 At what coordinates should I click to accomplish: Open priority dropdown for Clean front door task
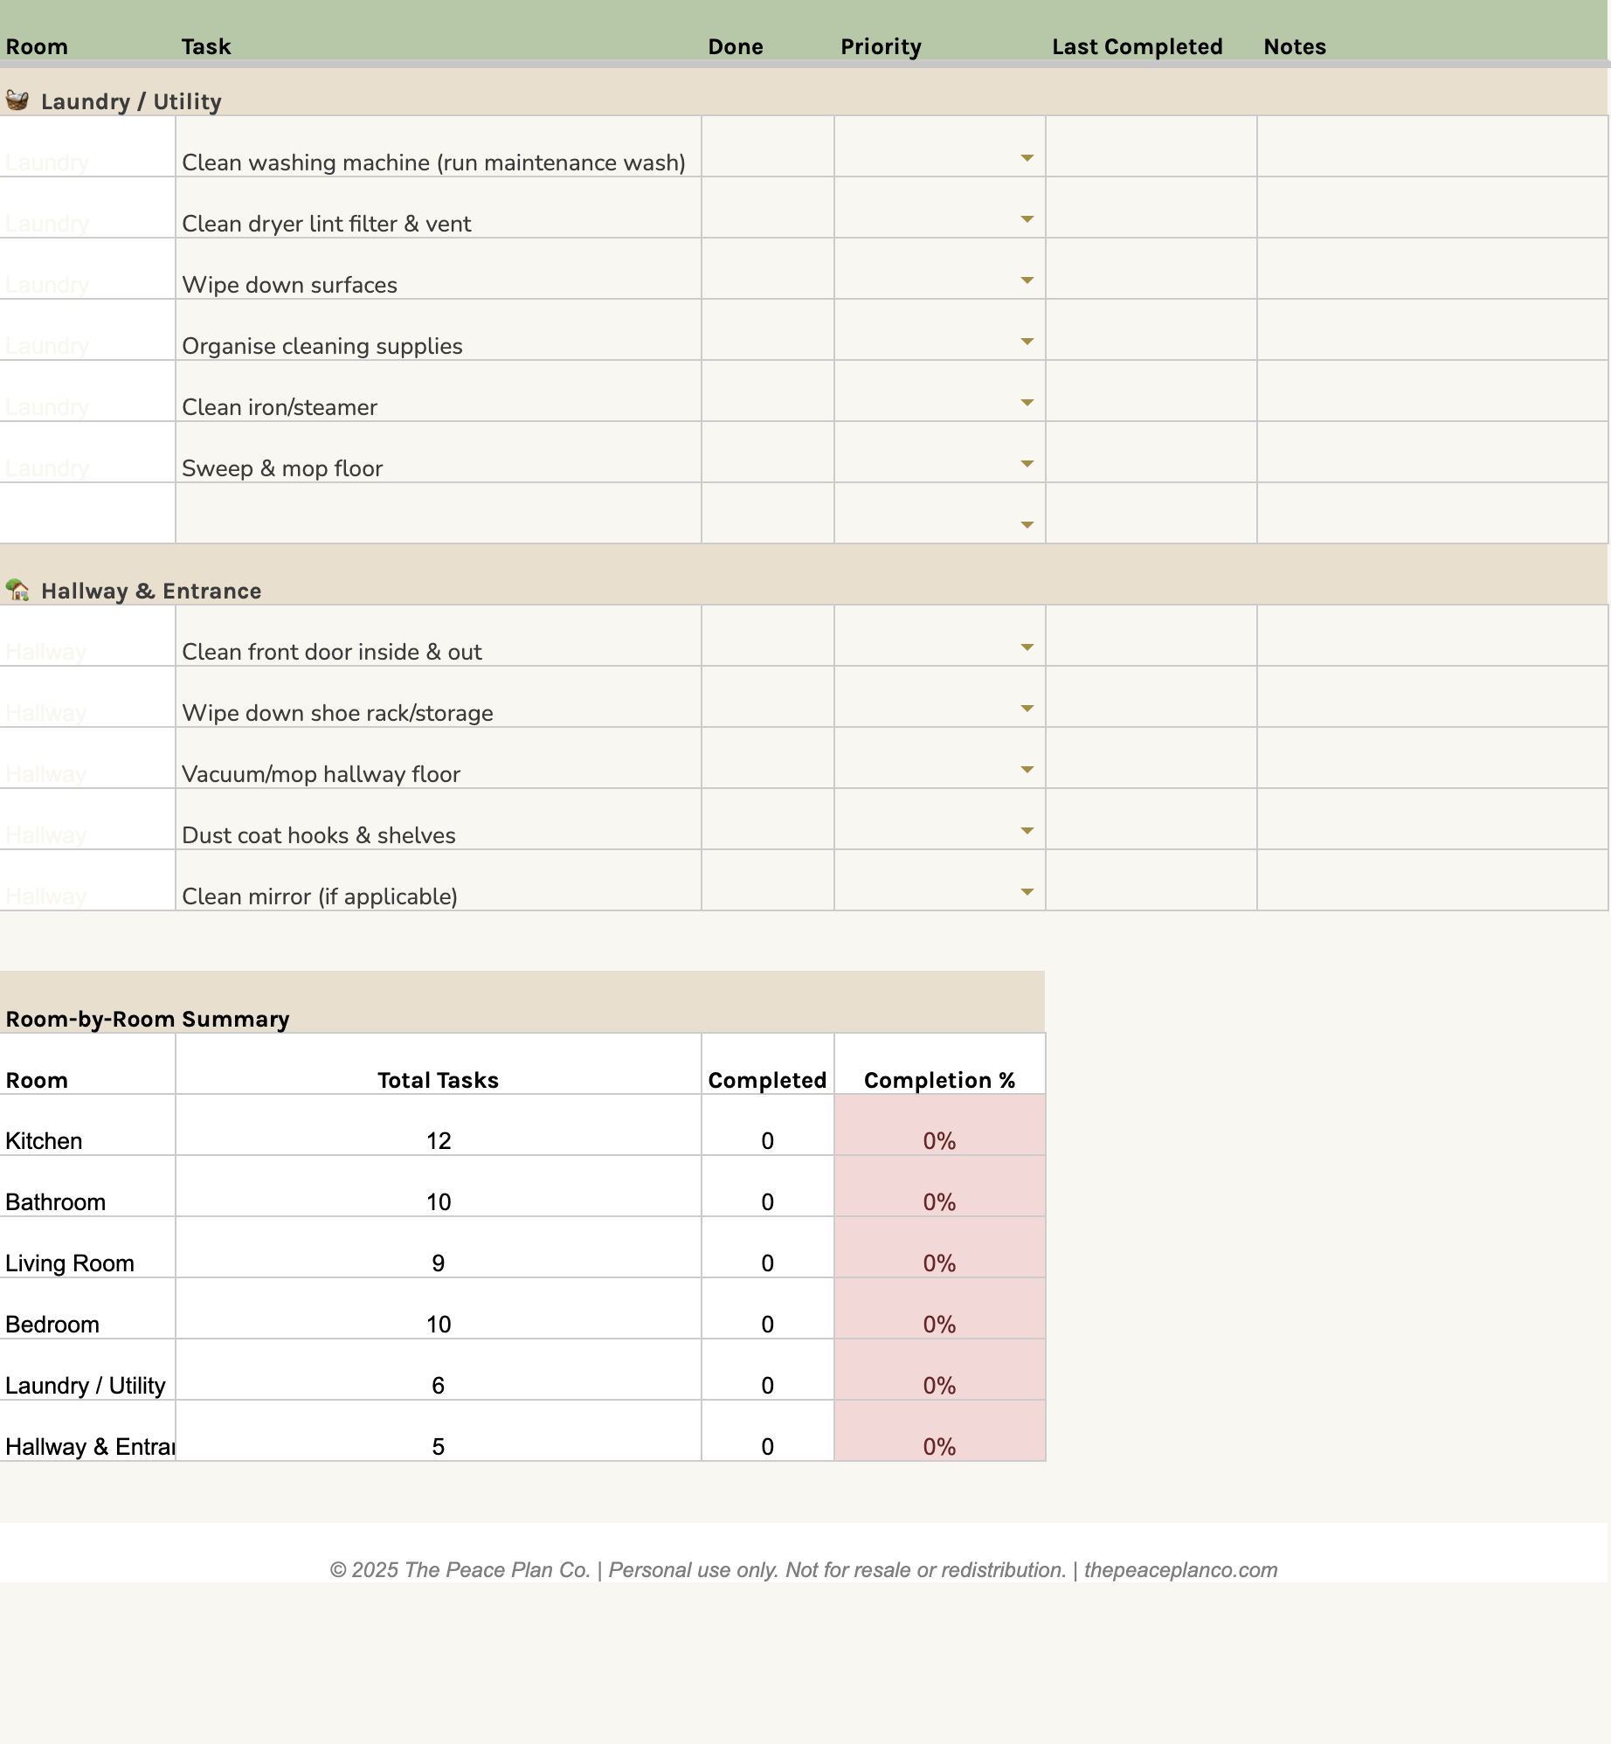[1027, 647]
